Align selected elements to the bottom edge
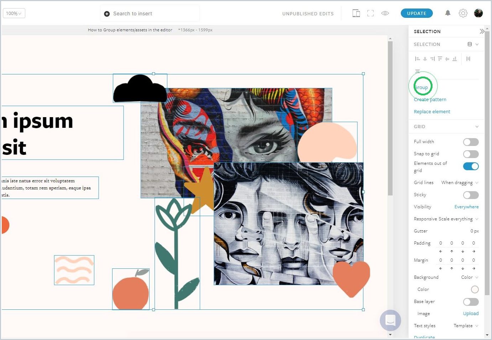Viewport: 492px width, 340px height. 455,59
